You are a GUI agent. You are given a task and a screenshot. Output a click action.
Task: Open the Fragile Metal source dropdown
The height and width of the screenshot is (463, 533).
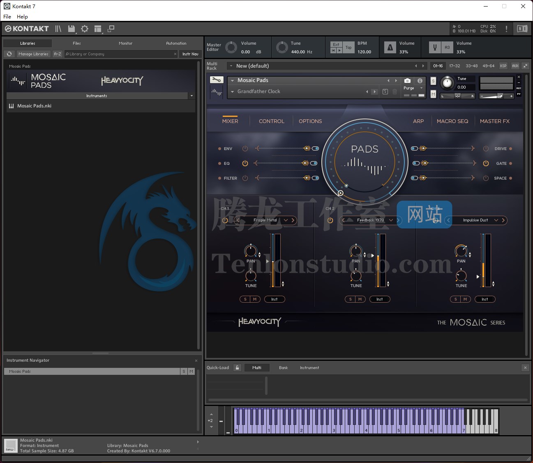tap(286, 220)
